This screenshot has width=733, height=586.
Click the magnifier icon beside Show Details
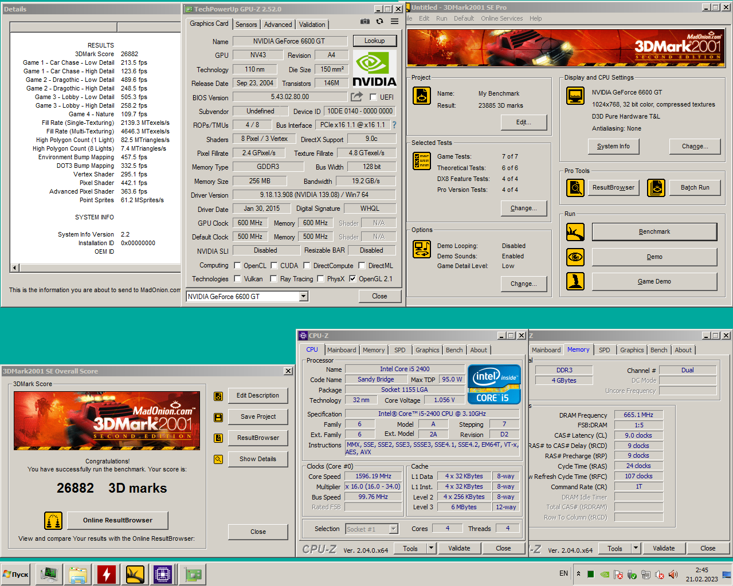coord(218,459)
